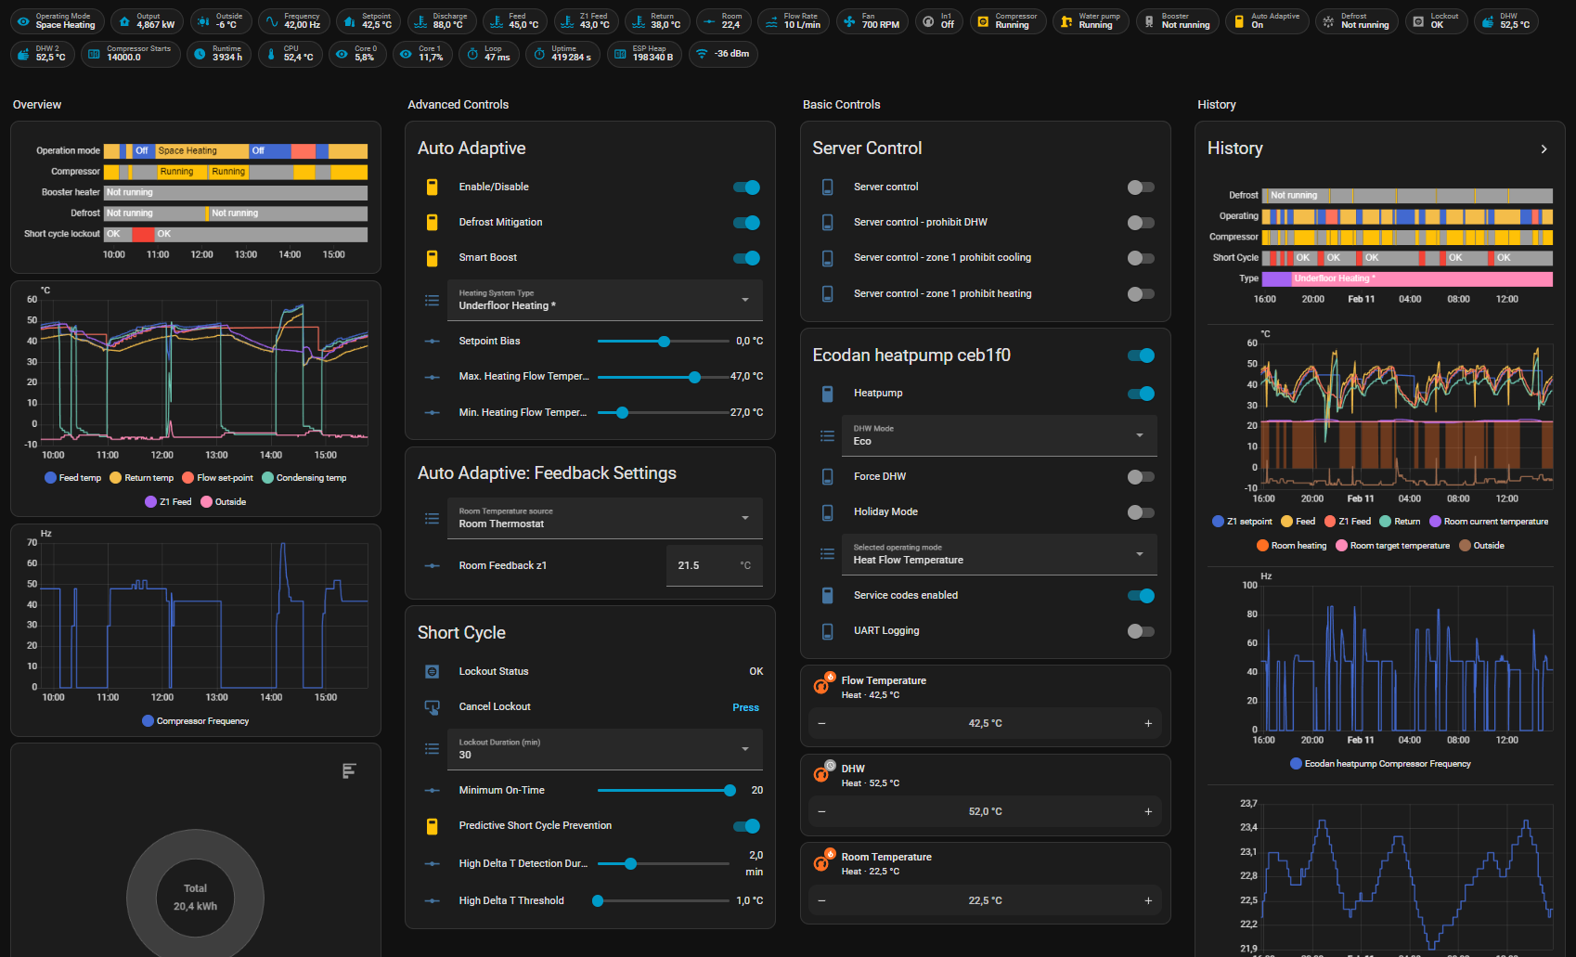Viewport: 1576px width, 957px height.
Task: Expand the DHW Mode dropdown
Action: coord(999,435)
